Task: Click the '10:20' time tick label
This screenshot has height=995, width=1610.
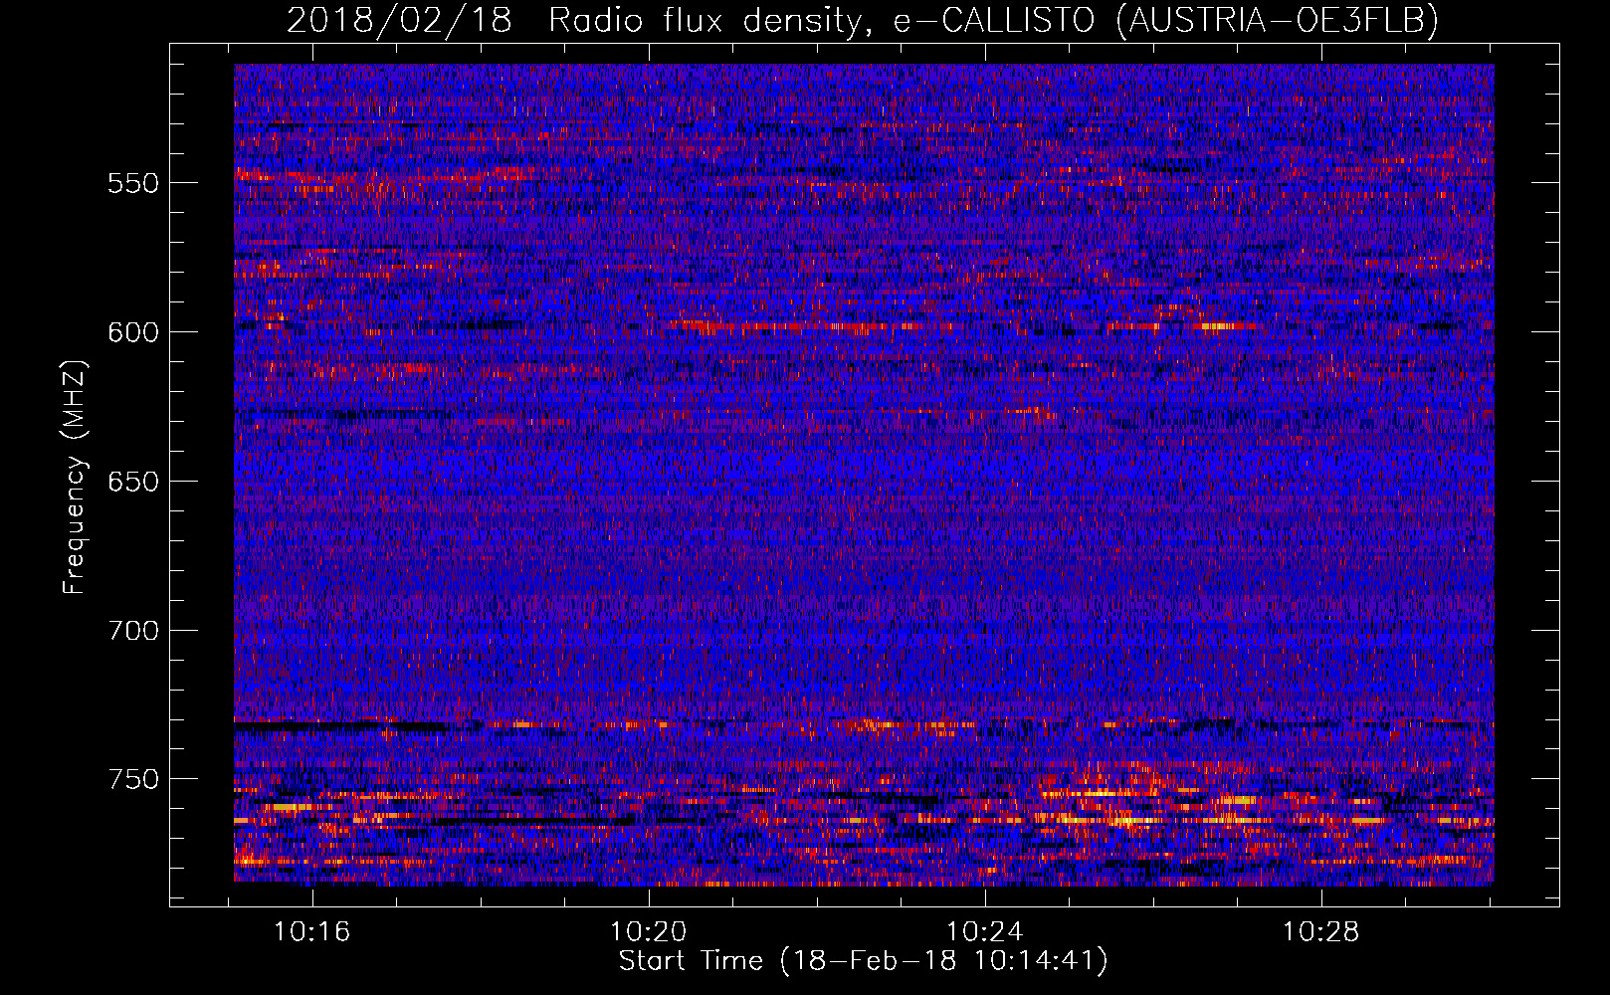Action: (x=649, y=932)
